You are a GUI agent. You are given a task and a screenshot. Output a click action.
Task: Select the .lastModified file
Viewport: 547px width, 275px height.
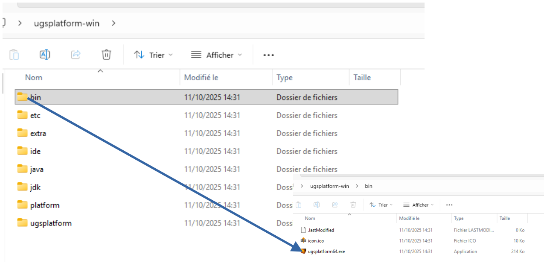click(321, 230)
